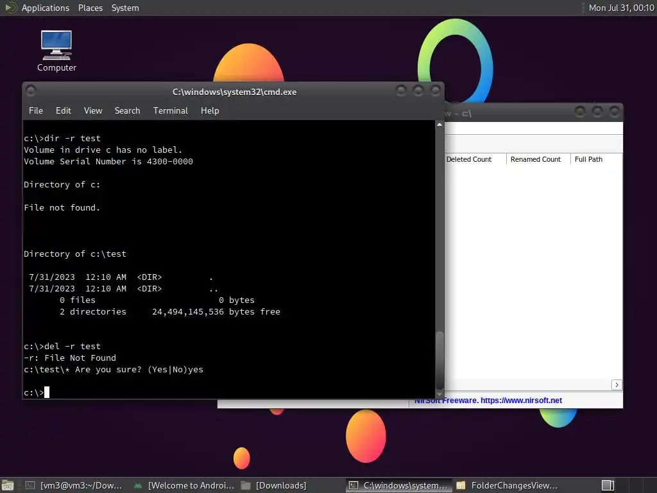Open the Help menu in terminal
The image size is (657, 493).
coord(210,110)
